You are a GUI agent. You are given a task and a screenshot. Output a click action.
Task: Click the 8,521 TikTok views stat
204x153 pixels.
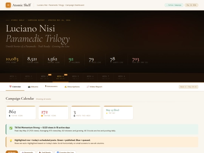(x=33, y=60)
